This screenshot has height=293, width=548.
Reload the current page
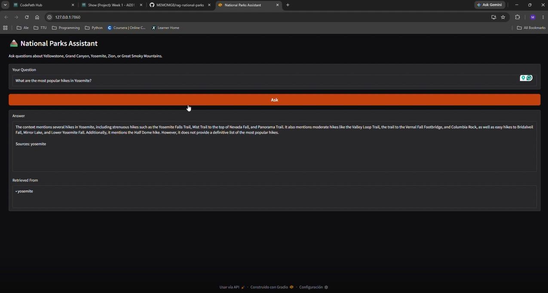coord(27,17)
